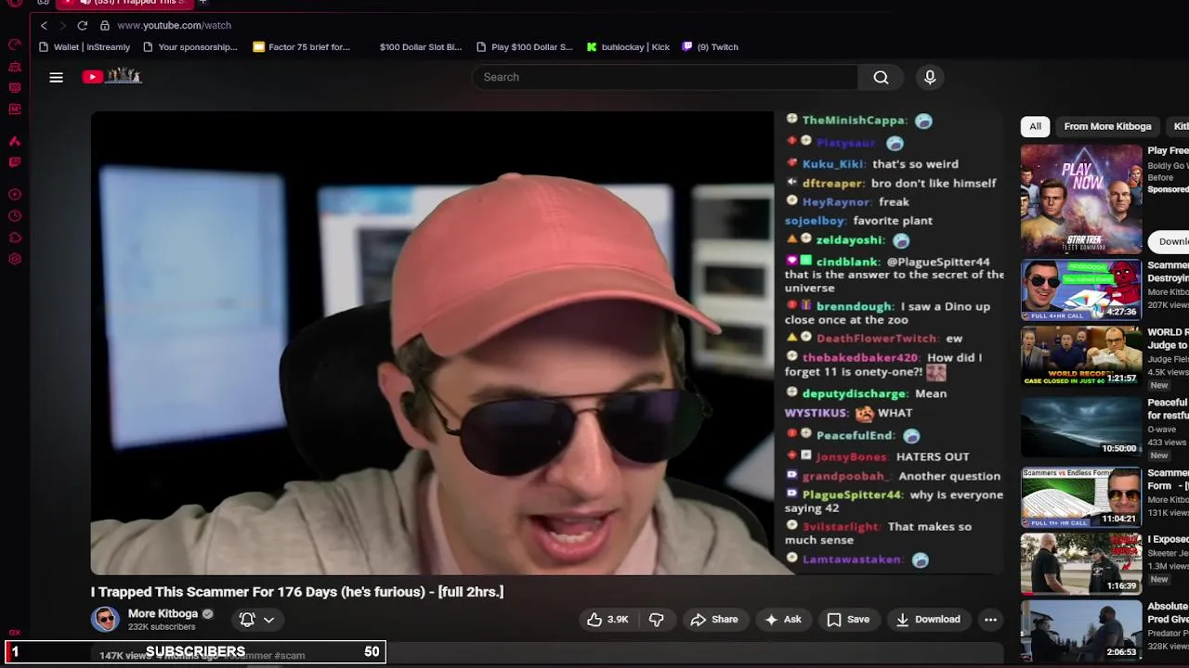This screenshot has height=668, width=1189.
Task: Open the Your sponsorship bookmark
Action: point(189,46)
